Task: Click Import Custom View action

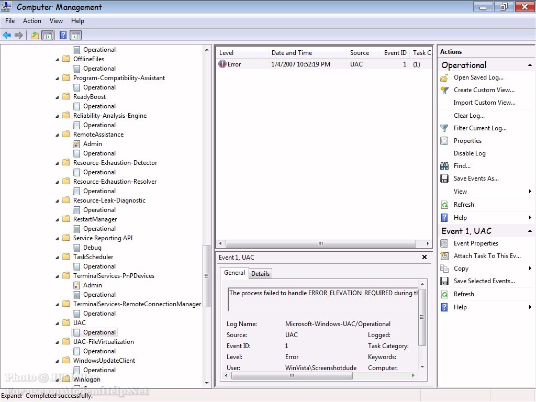Action: pyautogui.click(x=484, y=103)
